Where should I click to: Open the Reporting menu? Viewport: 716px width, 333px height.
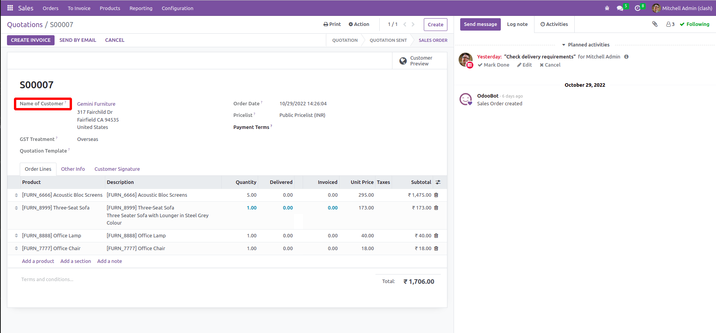141,8
